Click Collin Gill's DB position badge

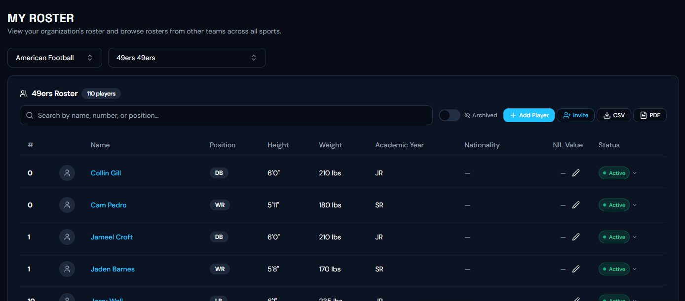pos(219,173)
